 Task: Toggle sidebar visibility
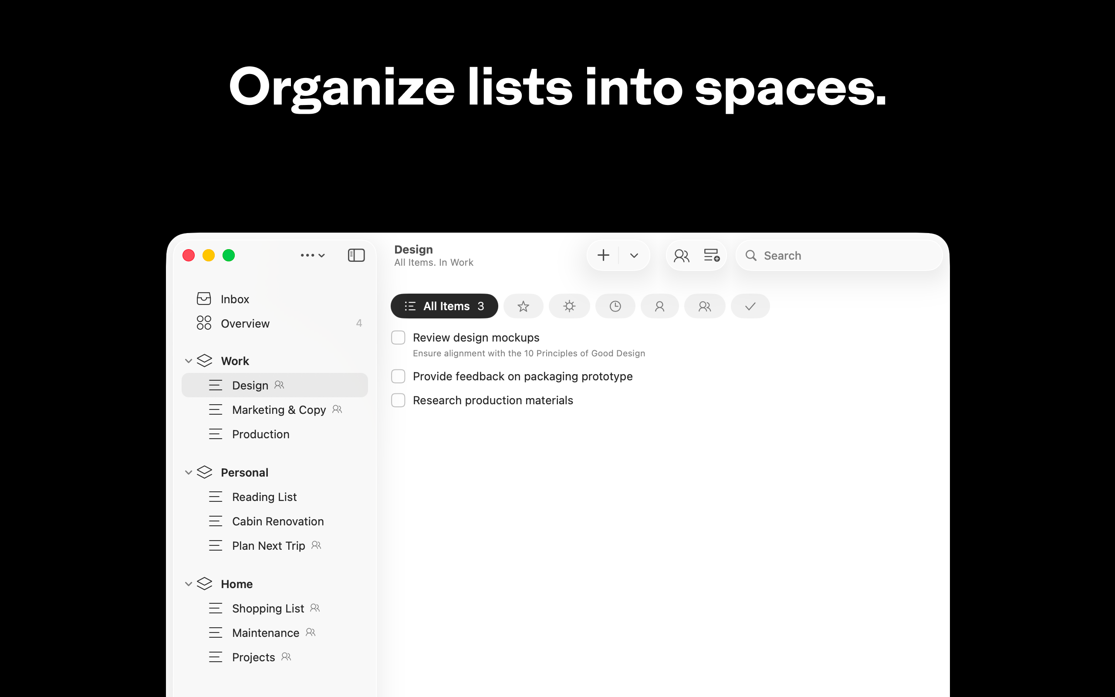pos(356,255)
